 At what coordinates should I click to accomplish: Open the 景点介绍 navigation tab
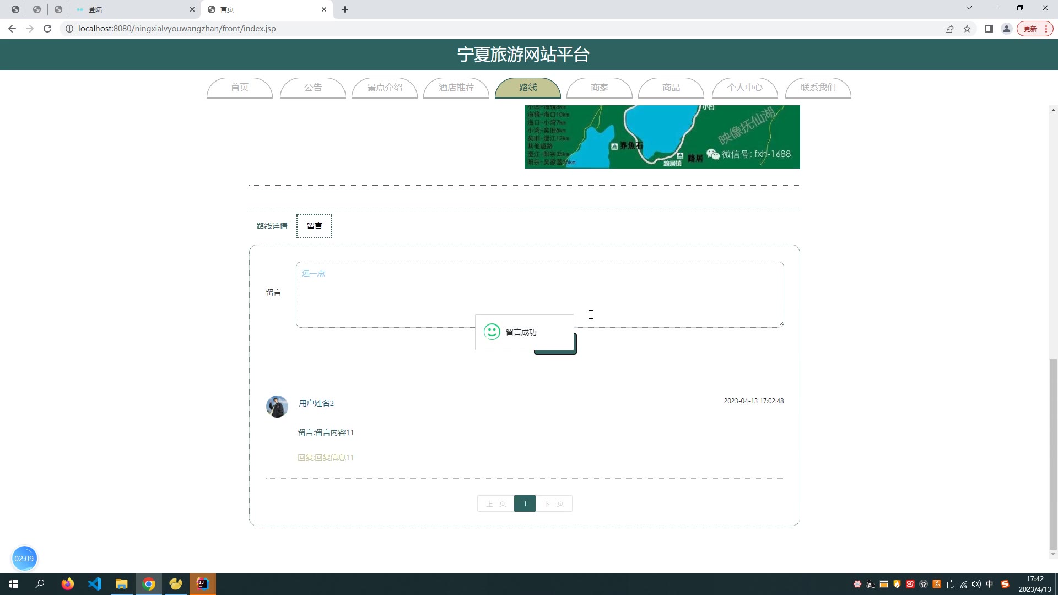click(x=385, y=88)
